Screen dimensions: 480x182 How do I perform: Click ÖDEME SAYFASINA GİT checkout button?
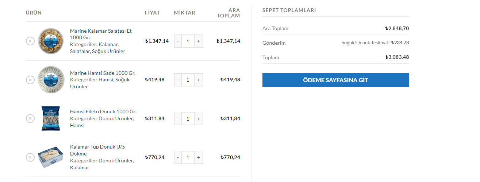[335, 80]
